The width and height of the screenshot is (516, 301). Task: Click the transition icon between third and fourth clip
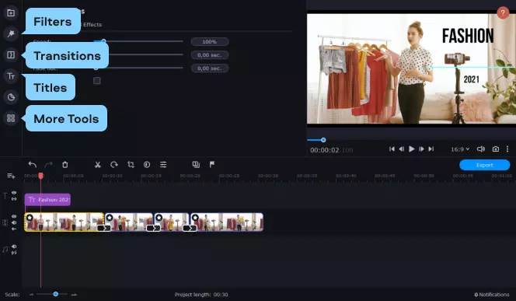pos(190,228)
